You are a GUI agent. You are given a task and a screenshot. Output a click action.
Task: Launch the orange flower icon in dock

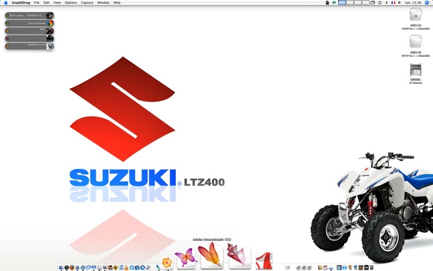click(167, 263)
